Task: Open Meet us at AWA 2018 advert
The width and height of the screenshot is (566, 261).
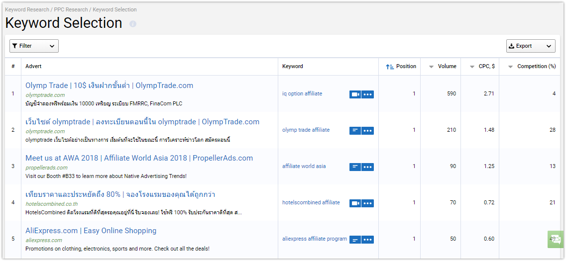Action: pos(139,158)
